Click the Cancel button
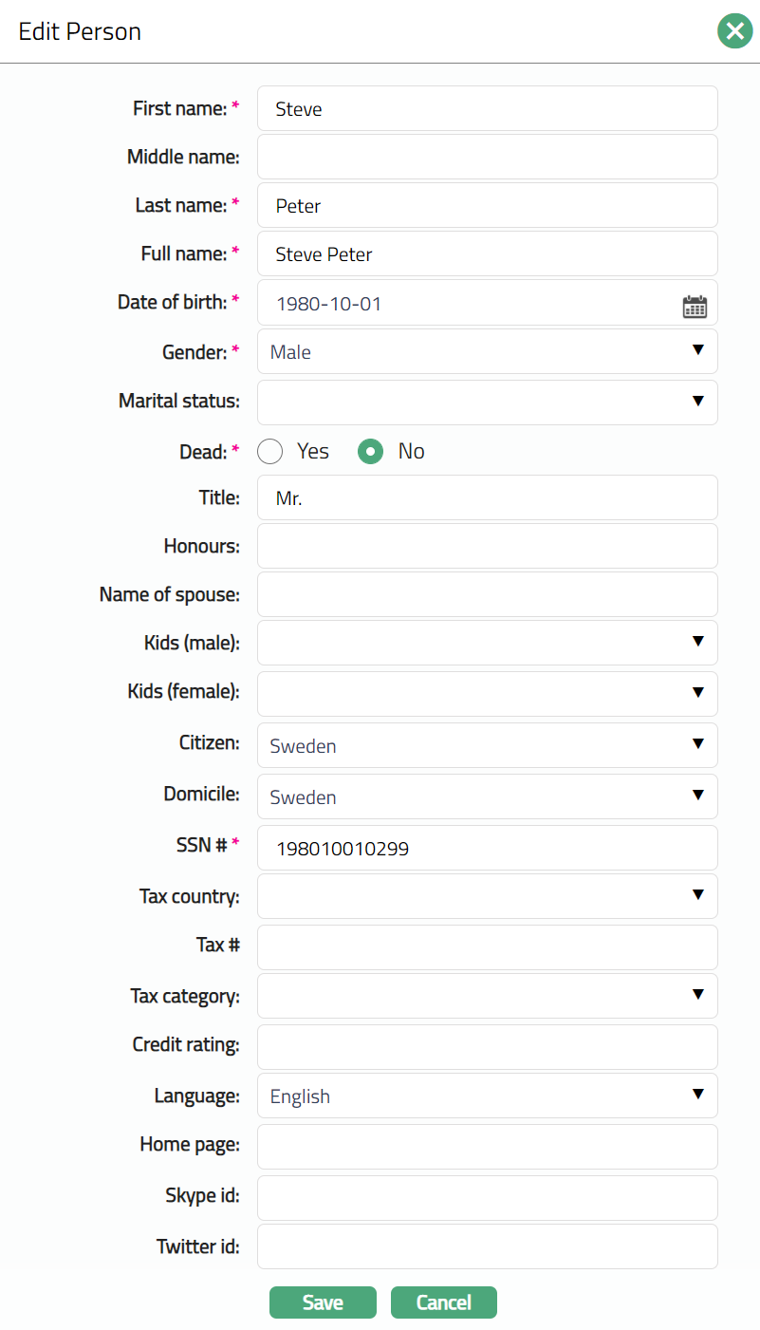This screenshot has height=1330, width=760. pos(443,1302)
